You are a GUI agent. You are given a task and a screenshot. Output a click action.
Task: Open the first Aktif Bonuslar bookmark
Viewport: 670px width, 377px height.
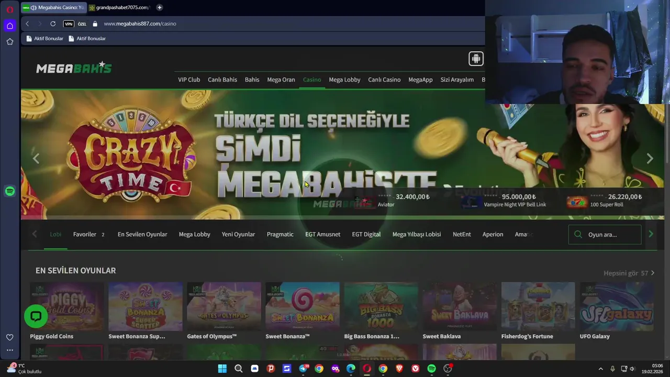click(45, 38)
